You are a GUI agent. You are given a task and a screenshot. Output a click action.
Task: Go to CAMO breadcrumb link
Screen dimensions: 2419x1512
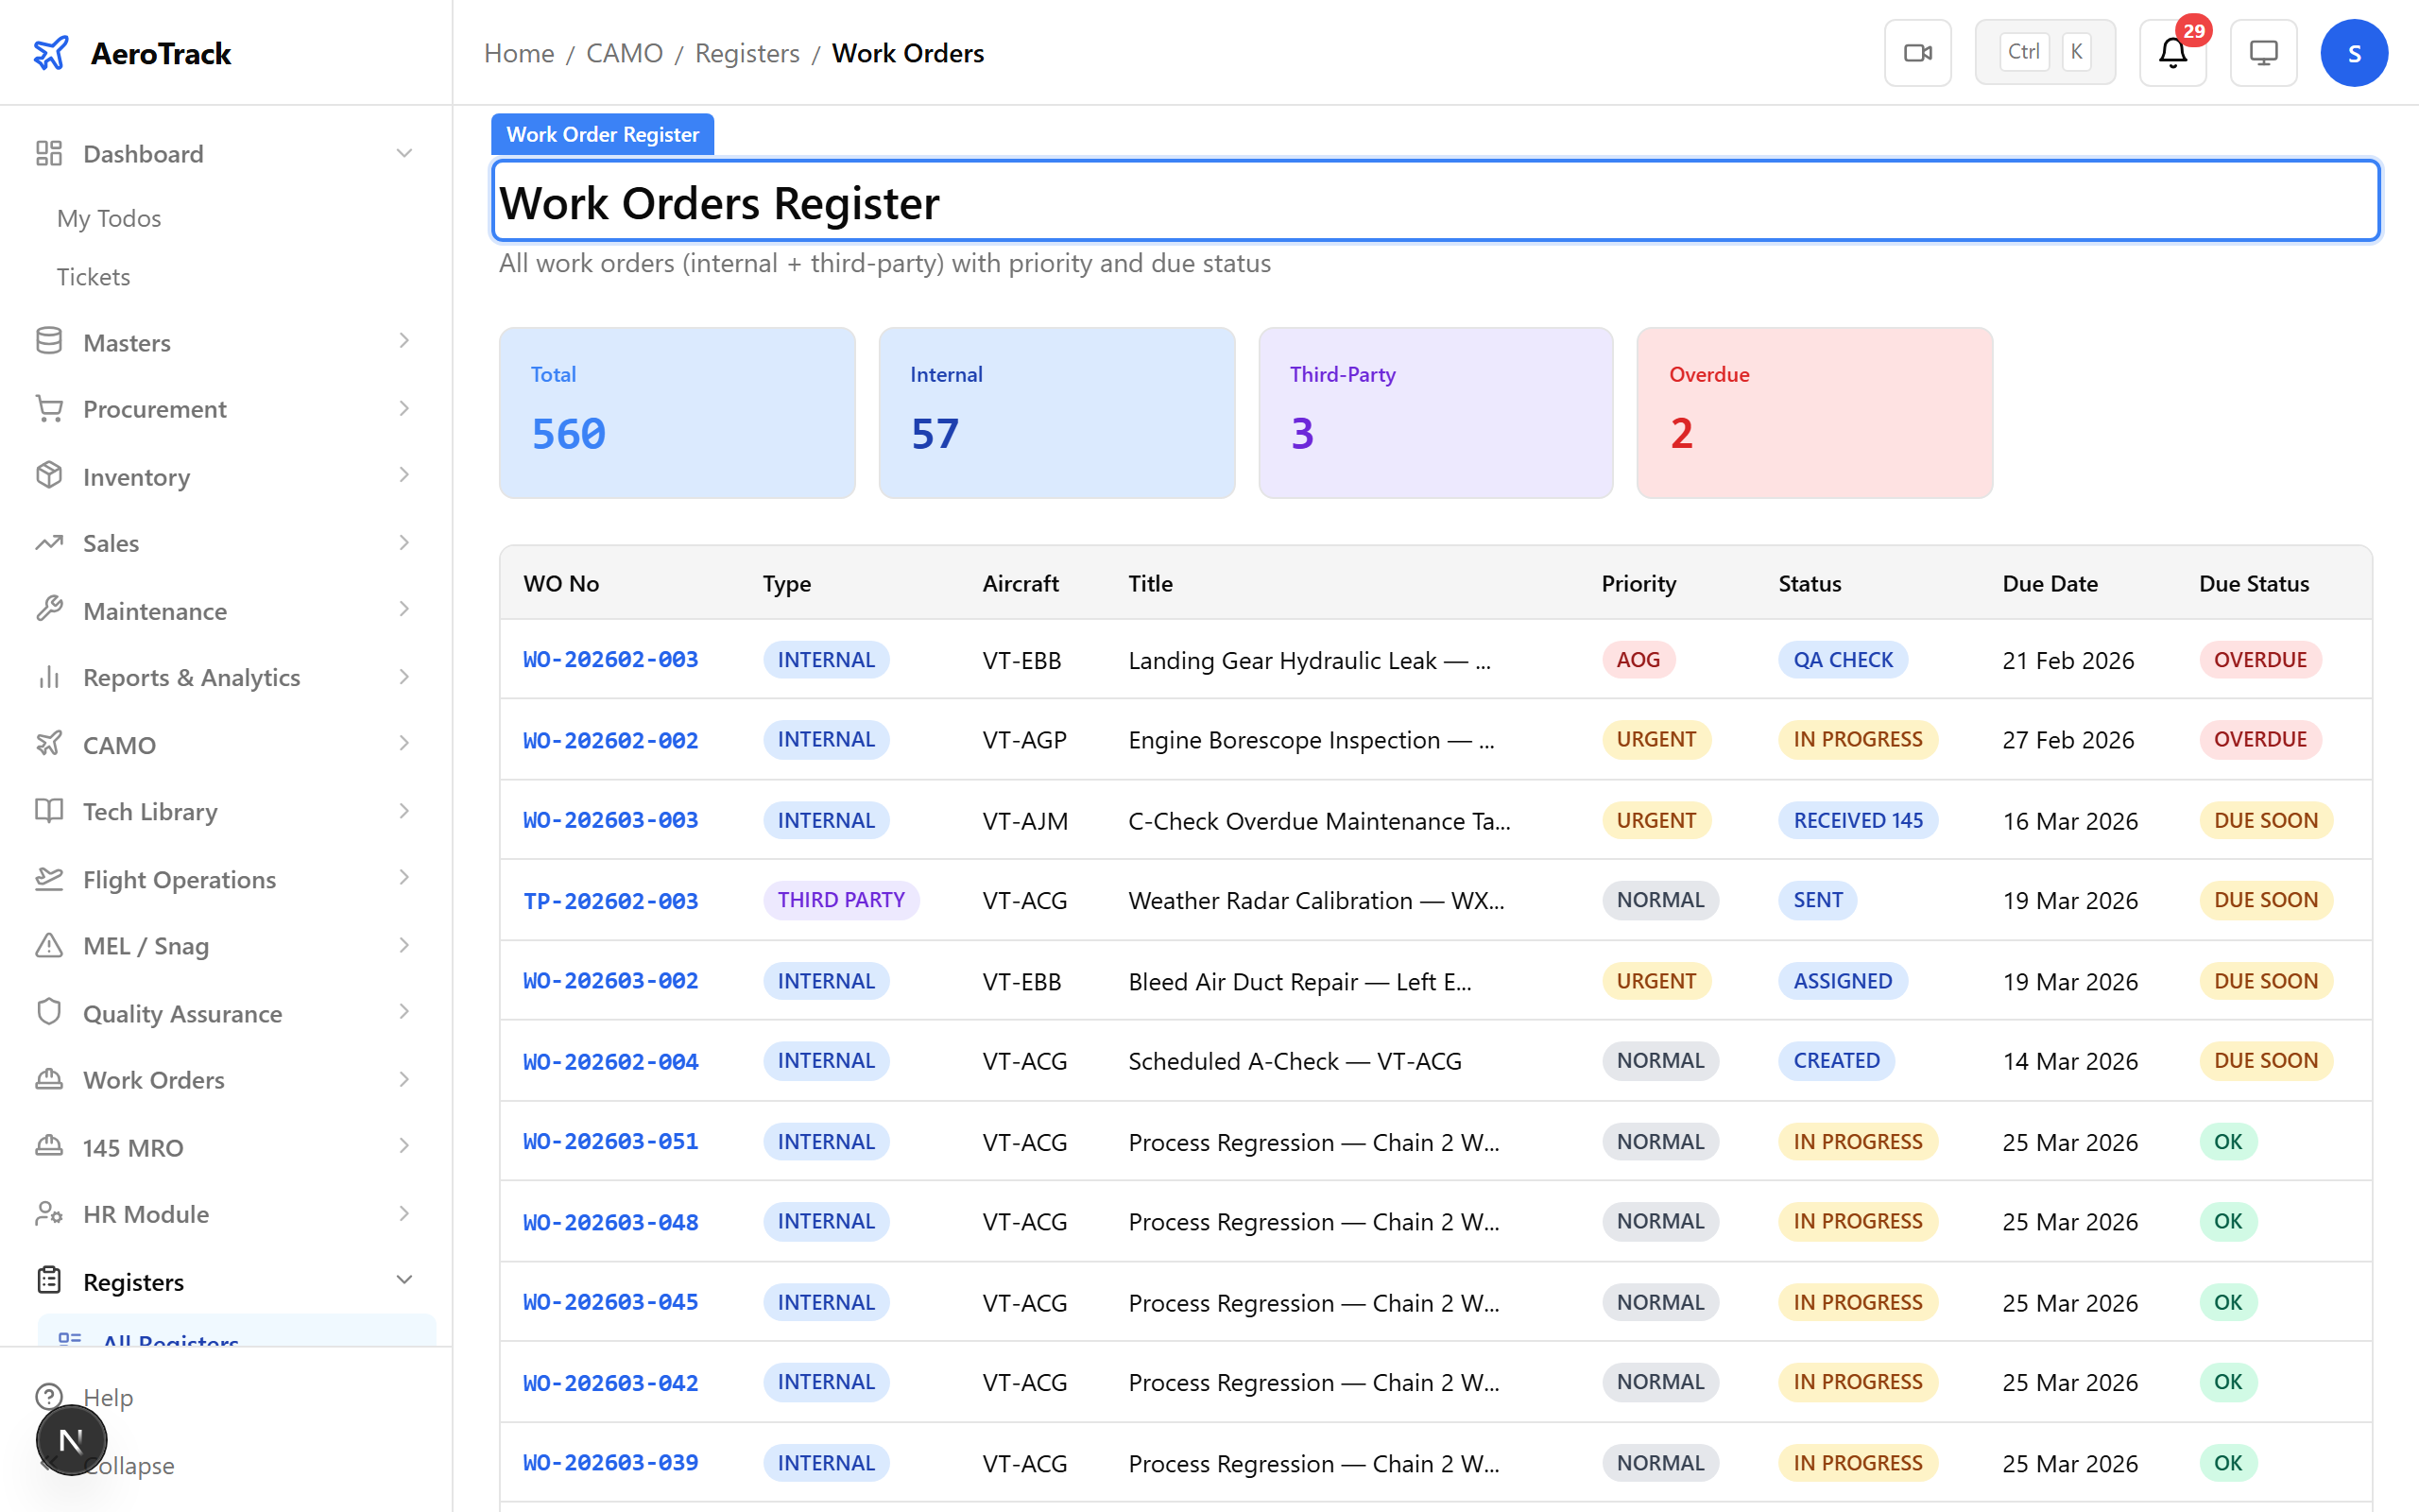tap(624, 53)
